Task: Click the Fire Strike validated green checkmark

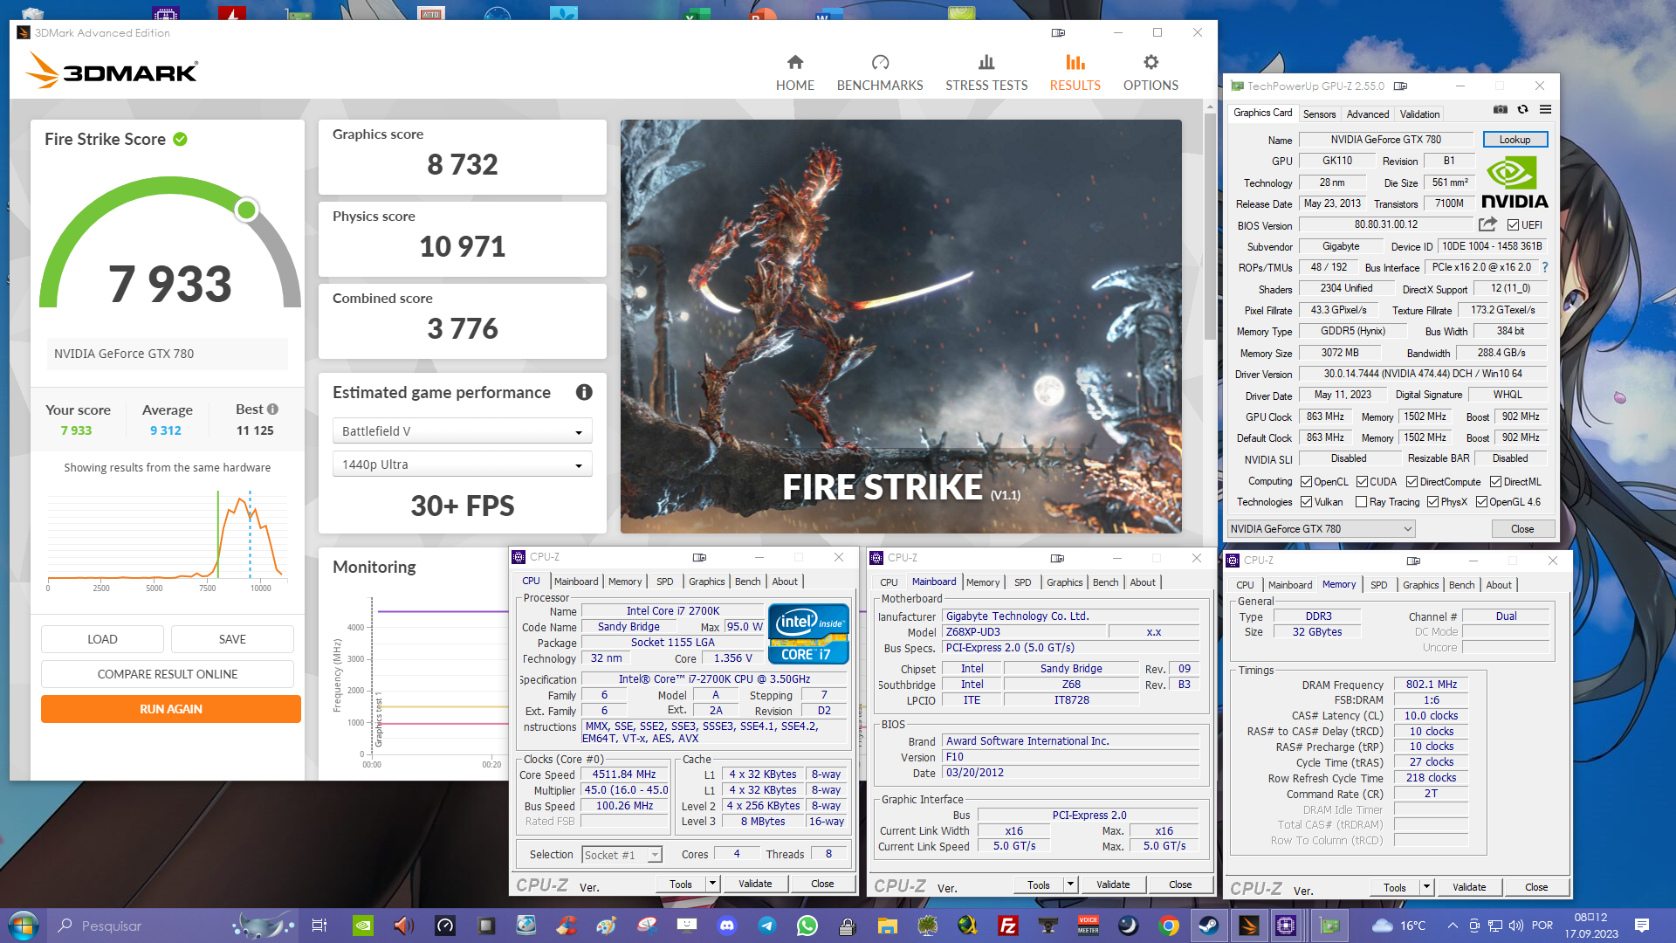Action: [x=180, y=139]
